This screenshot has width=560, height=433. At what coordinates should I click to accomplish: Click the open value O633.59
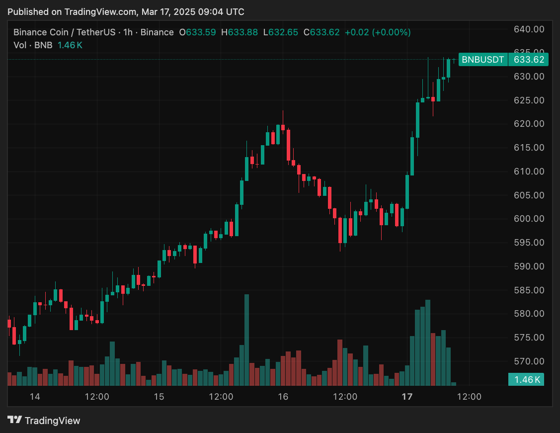pos(197,32)
